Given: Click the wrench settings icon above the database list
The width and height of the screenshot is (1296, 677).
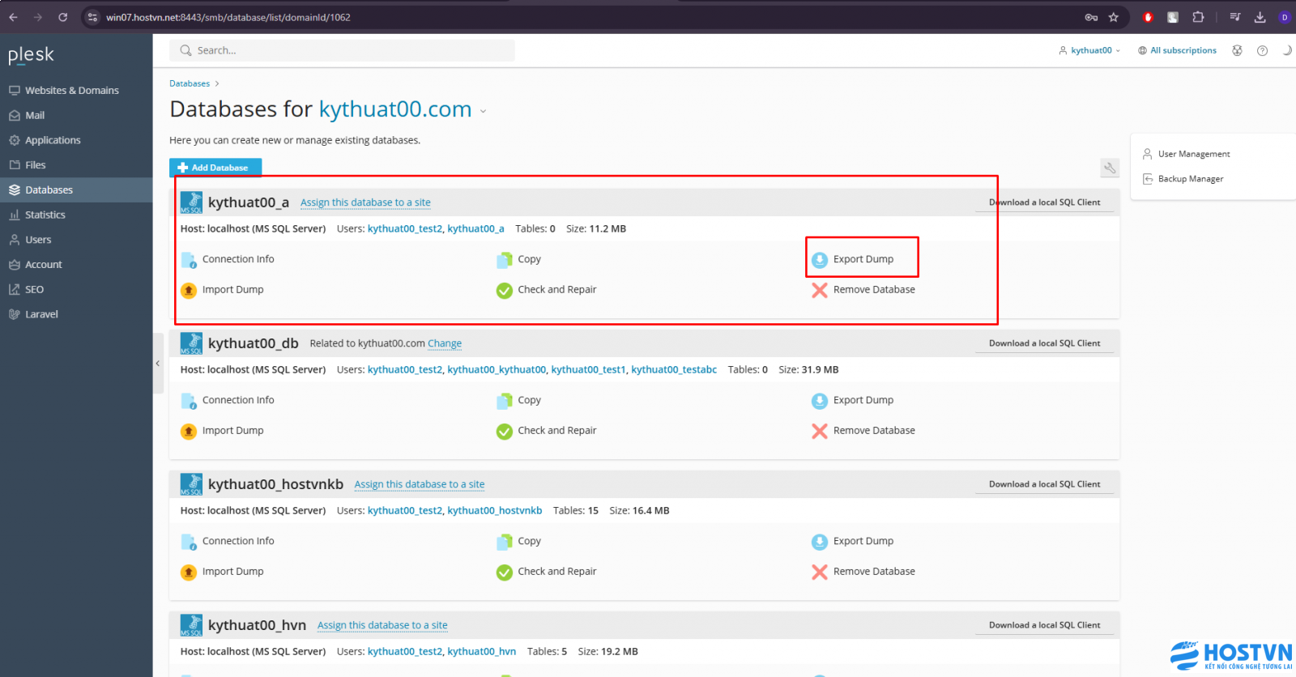Looking at the screenshot, I should 1110,168.
